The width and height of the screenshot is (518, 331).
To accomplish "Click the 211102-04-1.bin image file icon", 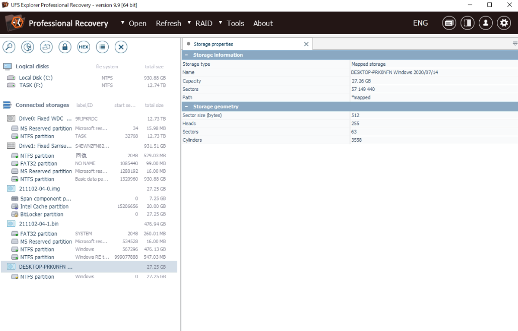I will click(11, 224).
